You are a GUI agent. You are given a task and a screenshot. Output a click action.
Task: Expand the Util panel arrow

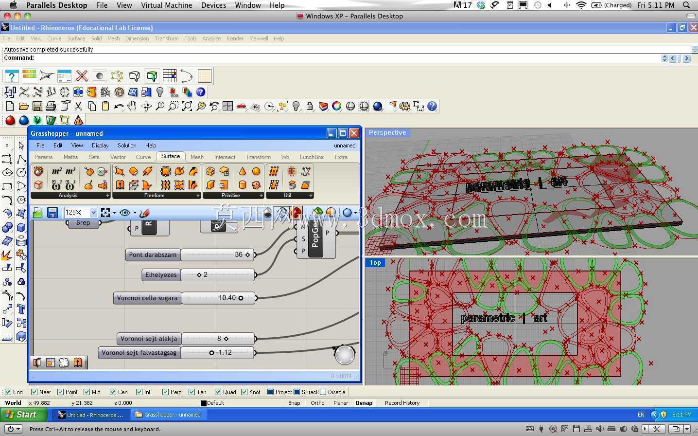(x=311, y=196)
